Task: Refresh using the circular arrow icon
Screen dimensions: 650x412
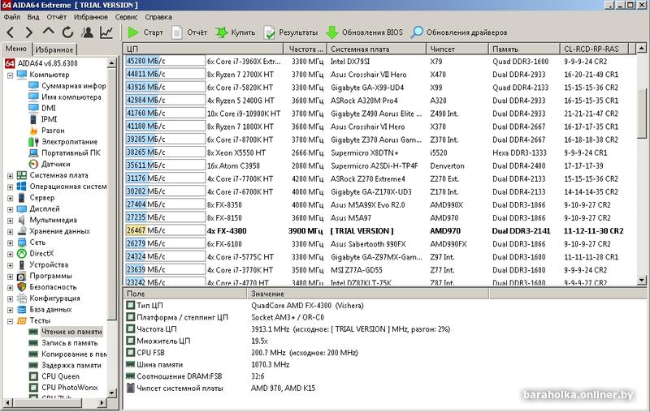Action: (x=67, y=32)
